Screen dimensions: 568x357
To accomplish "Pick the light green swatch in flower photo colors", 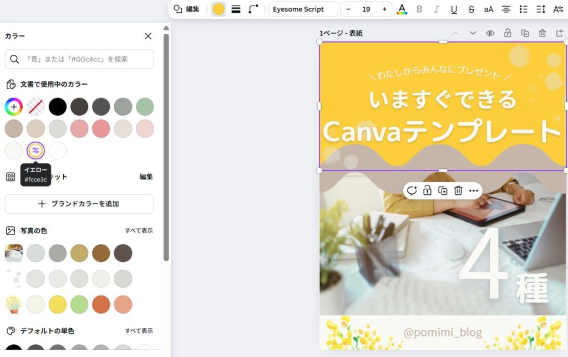I will coord(79,304).
